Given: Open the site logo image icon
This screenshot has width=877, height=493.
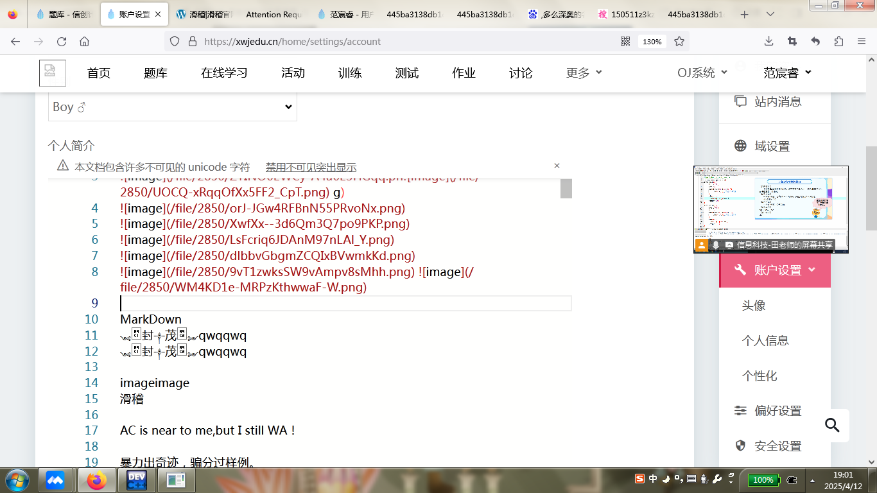Looking at the screenshot, I should [x=52, y=73].
